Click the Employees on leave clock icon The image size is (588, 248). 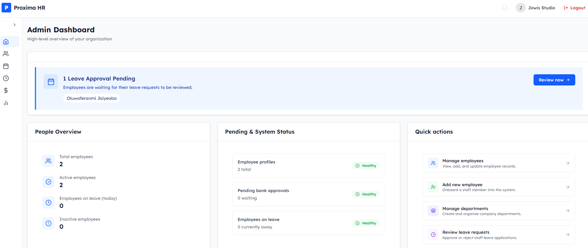pos(49,203)
